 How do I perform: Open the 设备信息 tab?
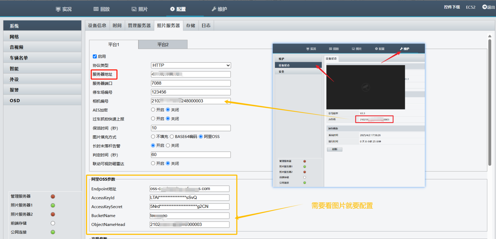pos(97,26)
